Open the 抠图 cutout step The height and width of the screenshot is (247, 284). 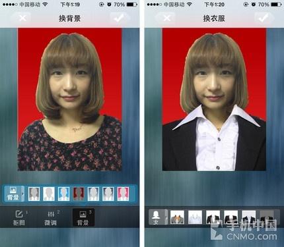19,218
